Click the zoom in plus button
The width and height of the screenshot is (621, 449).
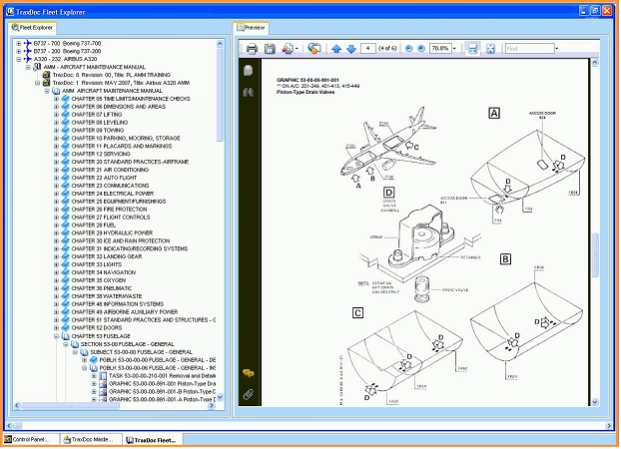421,48
